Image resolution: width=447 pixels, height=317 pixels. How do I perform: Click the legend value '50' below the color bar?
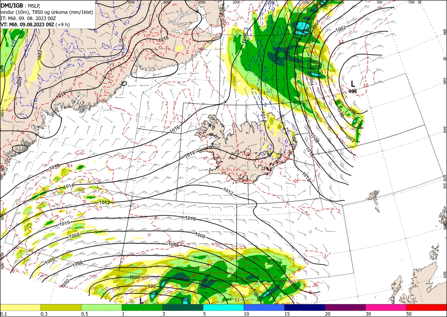[x=409, y=314]
